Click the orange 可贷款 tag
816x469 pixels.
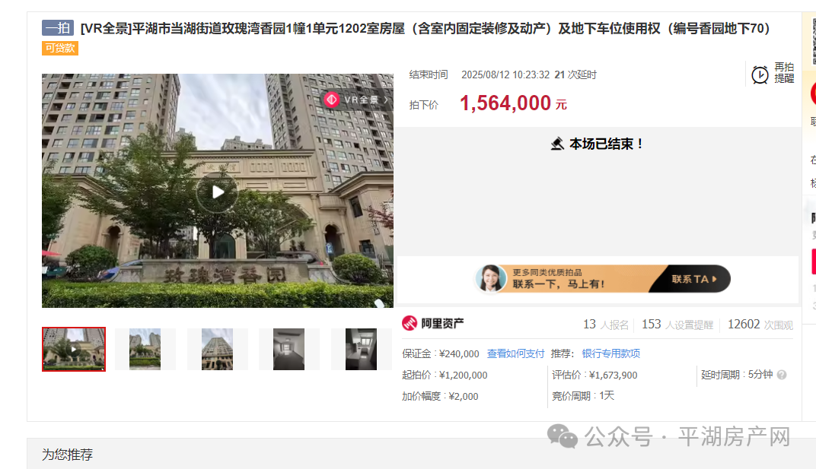tap(60, 49)
